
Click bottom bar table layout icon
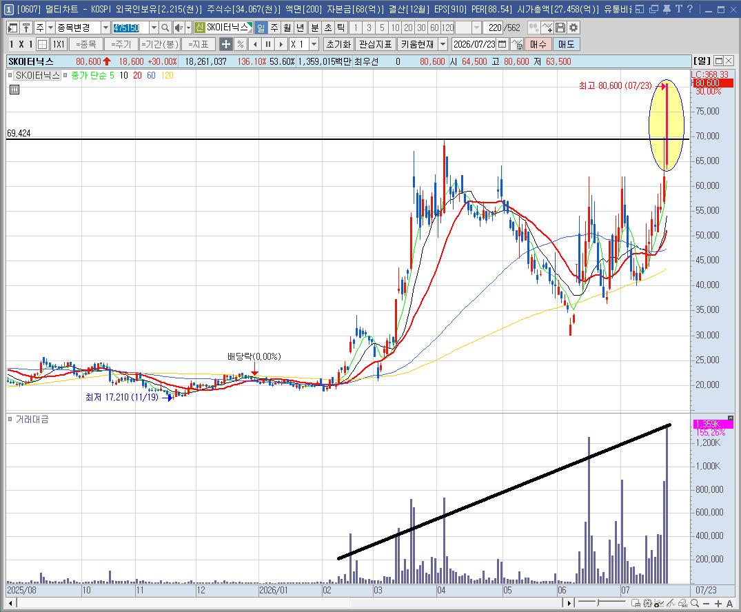[x=636, y=603]
